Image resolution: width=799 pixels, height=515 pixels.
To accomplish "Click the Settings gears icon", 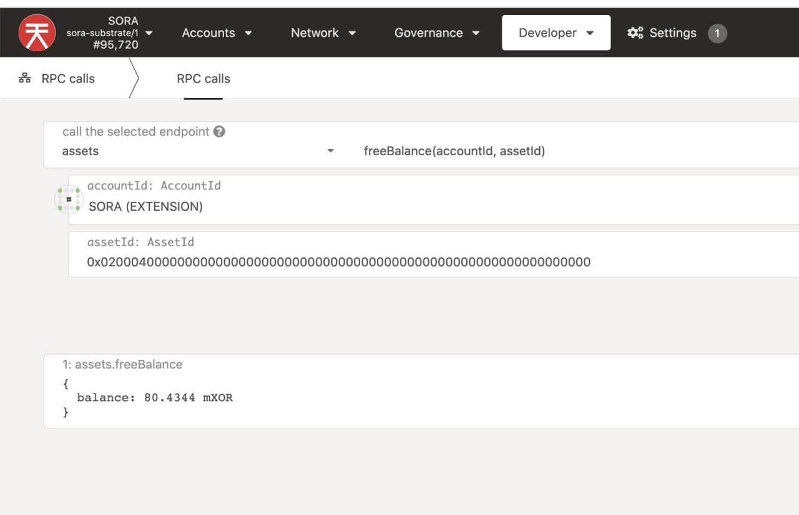I will 635,33.
